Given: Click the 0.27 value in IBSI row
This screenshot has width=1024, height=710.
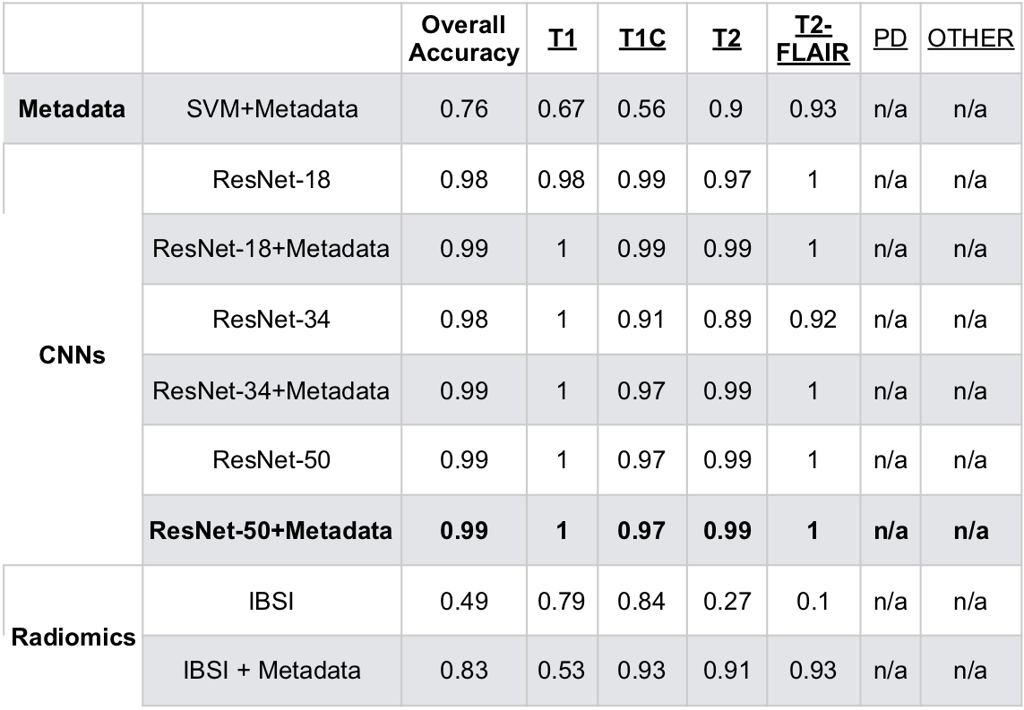Looking at the screenshot, I should click(x=728, y=601).
